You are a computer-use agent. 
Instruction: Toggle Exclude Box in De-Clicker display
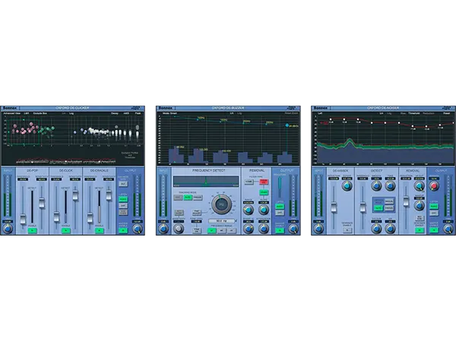tap(40, 113)
